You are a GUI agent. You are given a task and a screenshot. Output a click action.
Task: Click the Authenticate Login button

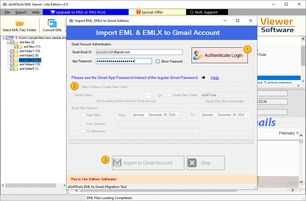click(x=220, y=55)
